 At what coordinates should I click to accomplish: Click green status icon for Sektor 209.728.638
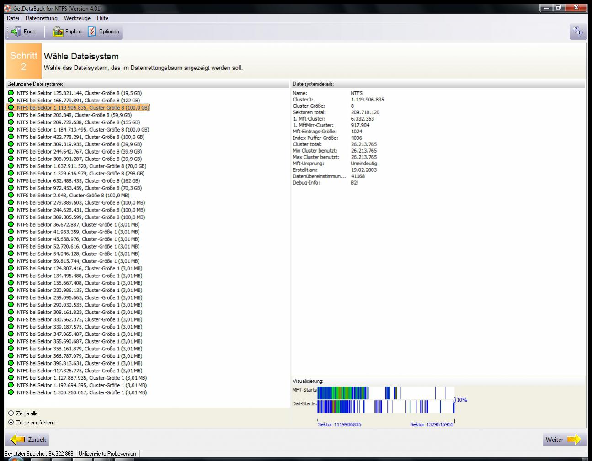[11, 122]
